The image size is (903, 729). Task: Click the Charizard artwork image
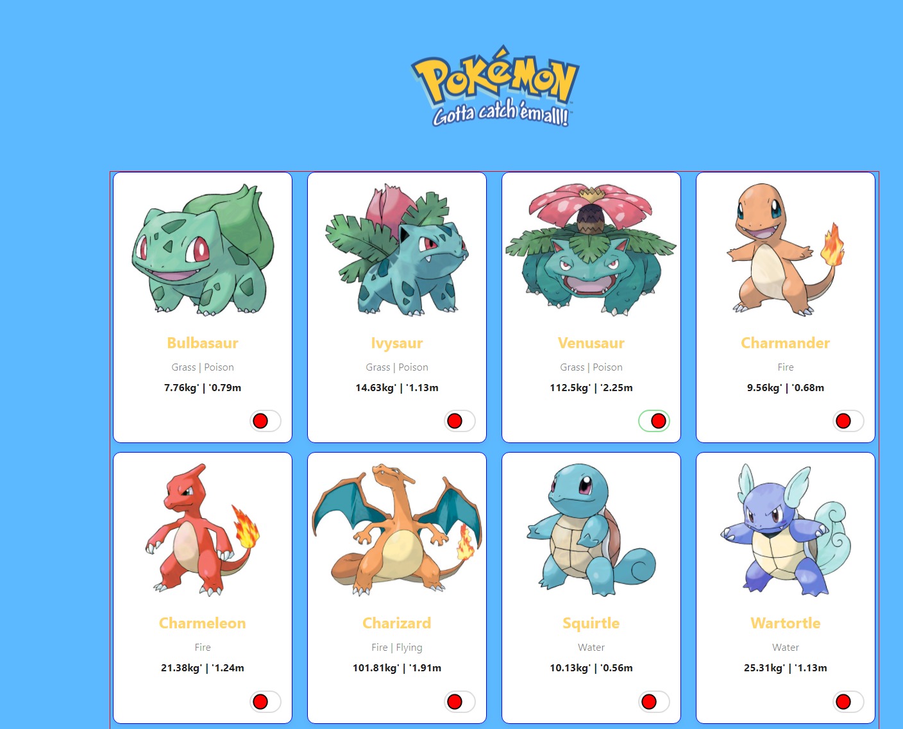coord(397,530)
